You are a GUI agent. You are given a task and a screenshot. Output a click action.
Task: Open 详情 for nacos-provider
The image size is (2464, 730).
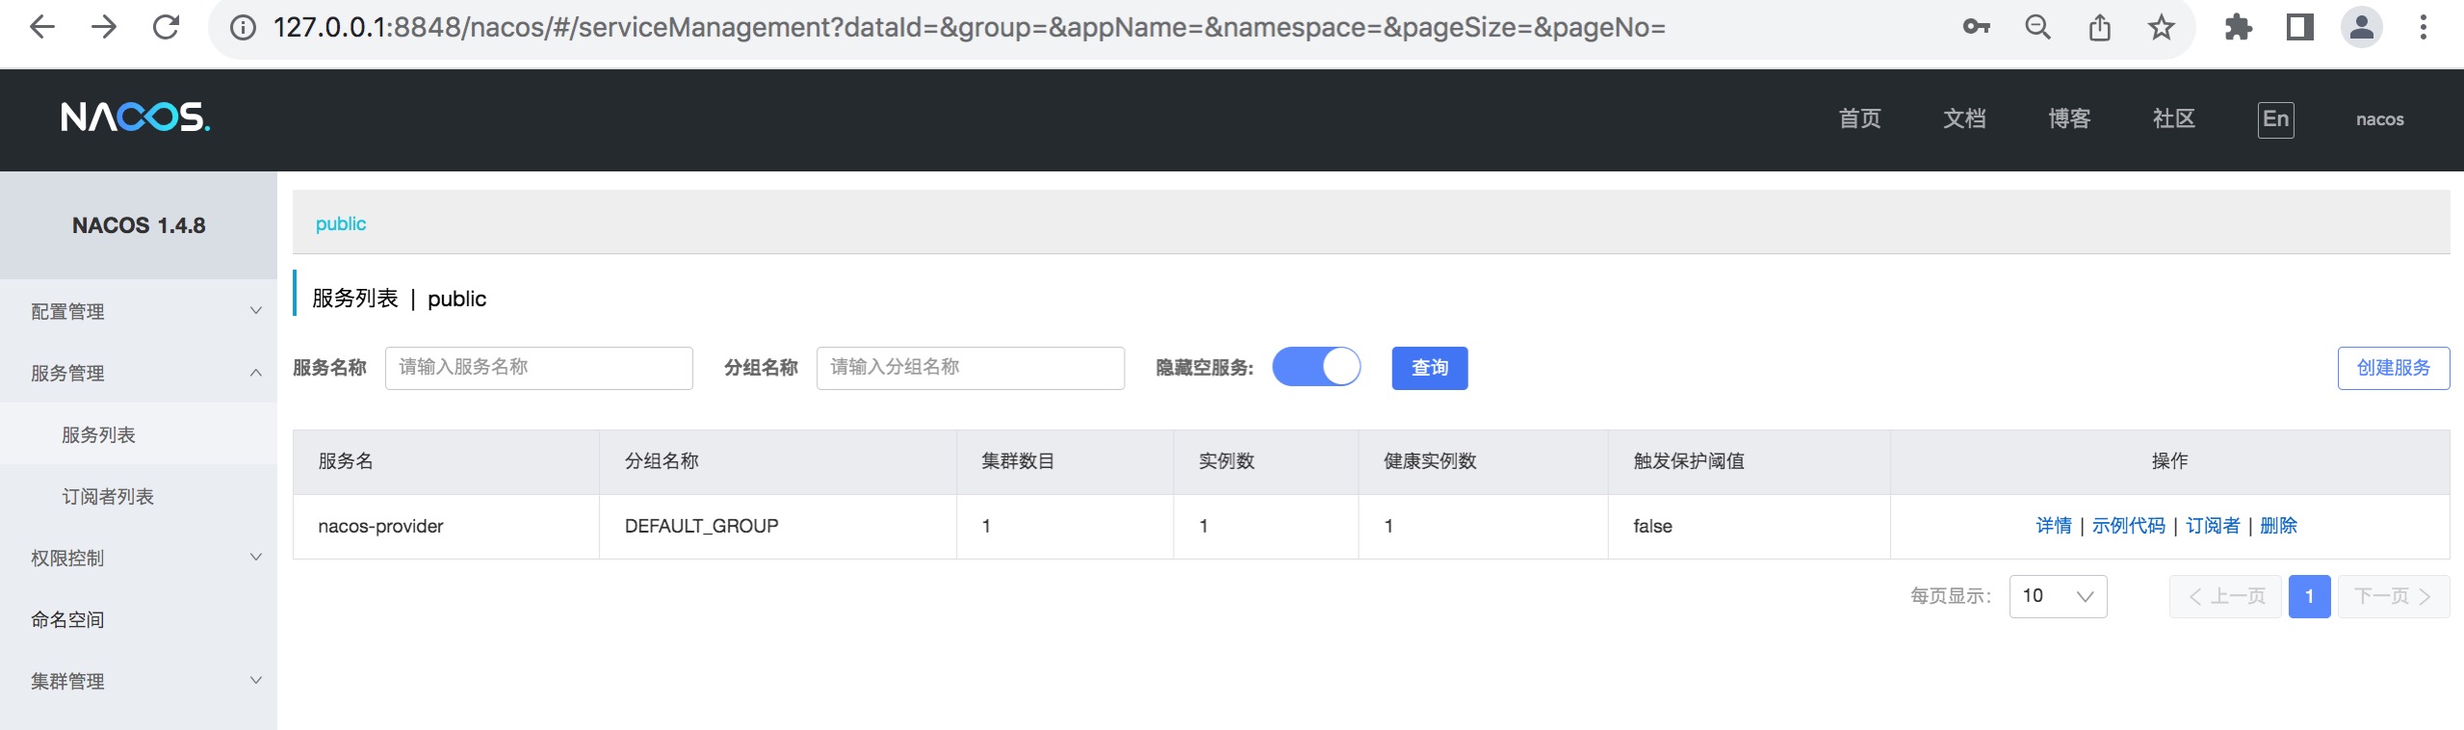point(2053,526)
